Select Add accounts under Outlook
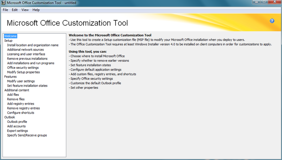282x160 pixels. tap(16, 126)
